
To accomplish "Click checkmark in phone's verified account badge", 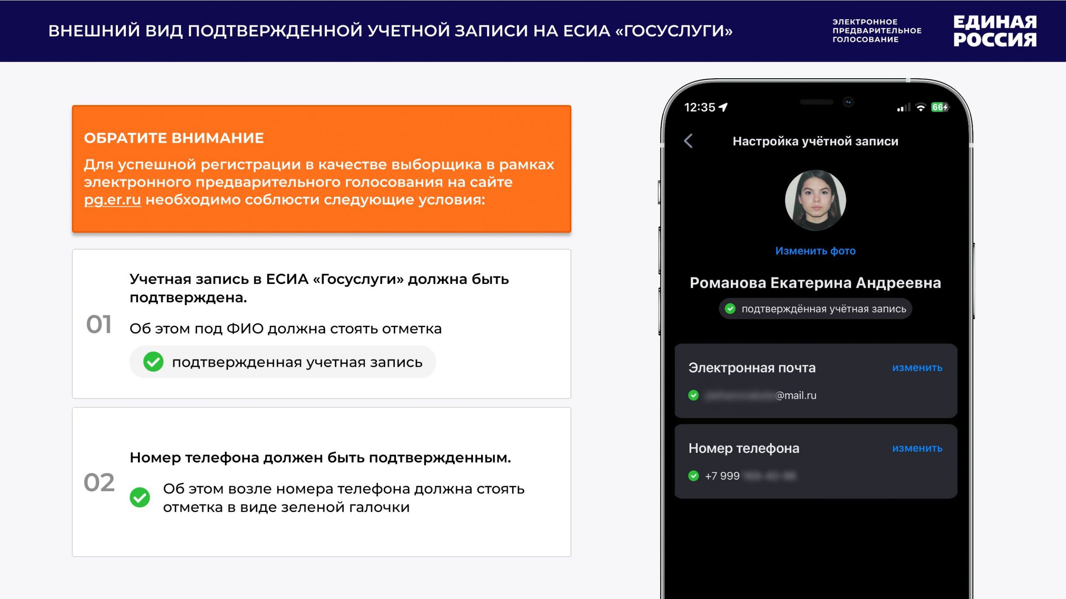I will [730, 308].
